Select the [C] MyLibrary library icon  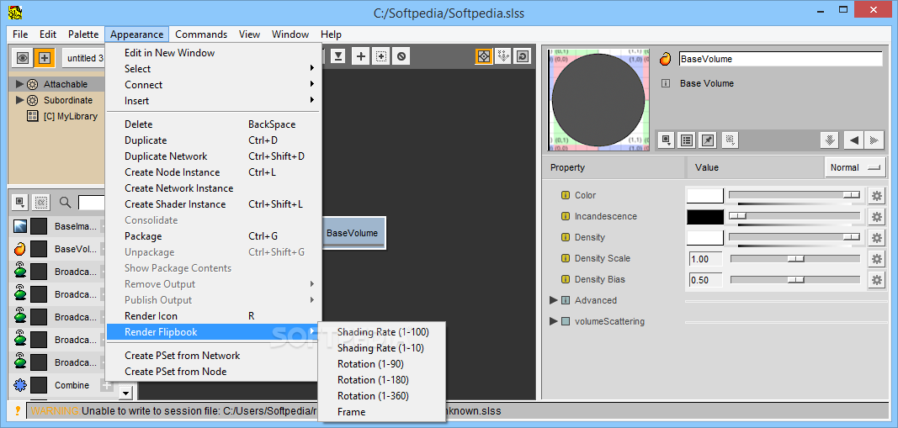tap(33, 116)
